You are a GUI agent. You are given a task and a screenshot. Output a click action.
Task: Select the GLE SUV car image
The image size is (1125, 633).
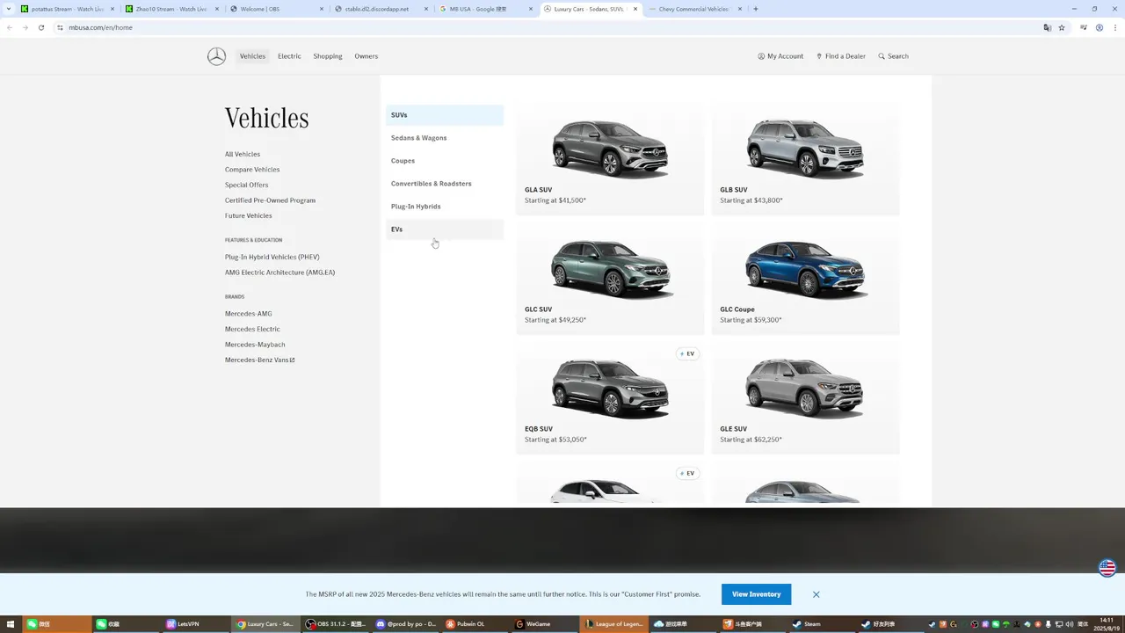[x=805, y=388]
